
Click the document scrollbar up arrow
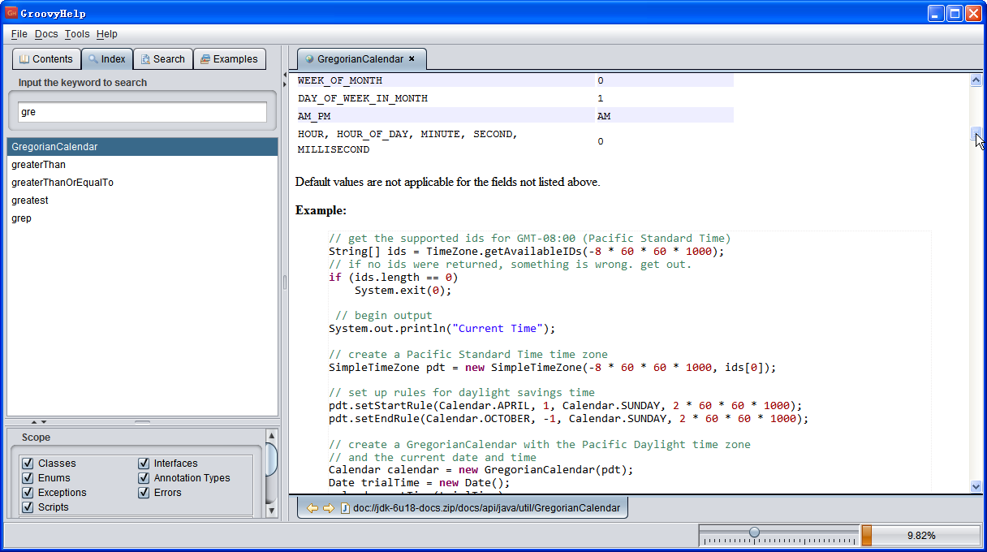976,80
